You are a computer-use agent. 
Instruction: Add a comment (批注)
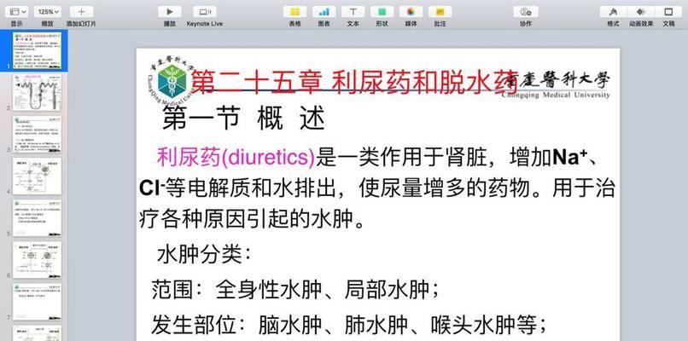pos(440,12)
